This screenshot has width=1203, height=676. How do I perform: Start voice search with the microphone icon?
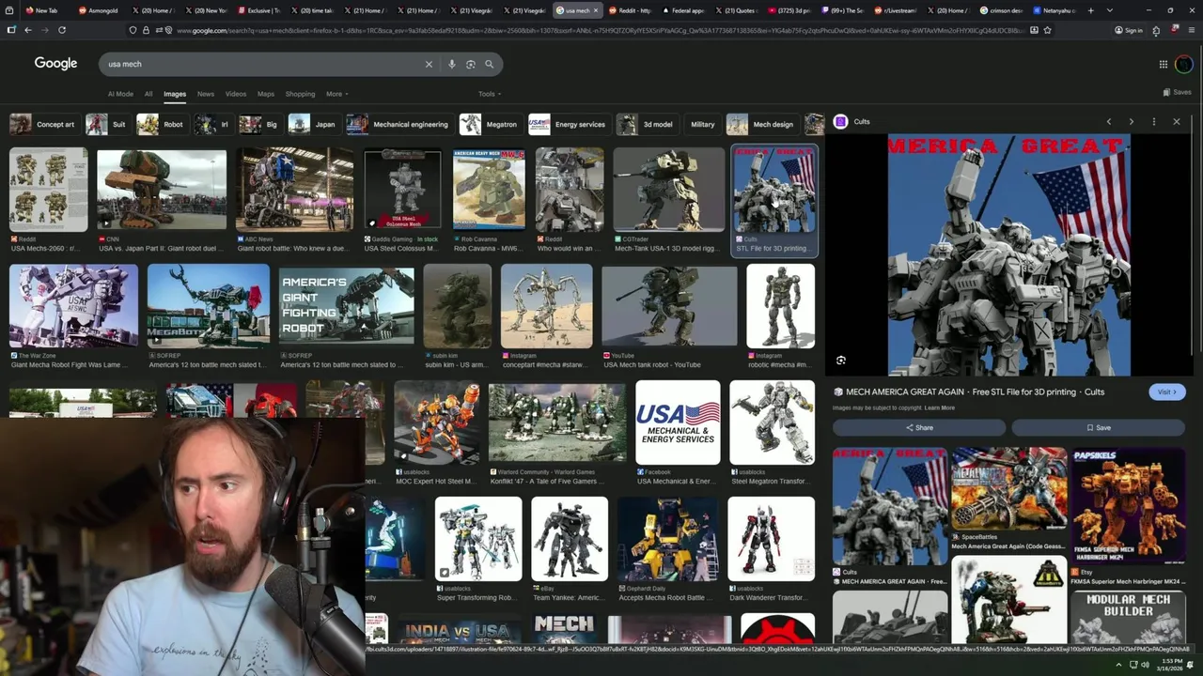pos(452,64)
